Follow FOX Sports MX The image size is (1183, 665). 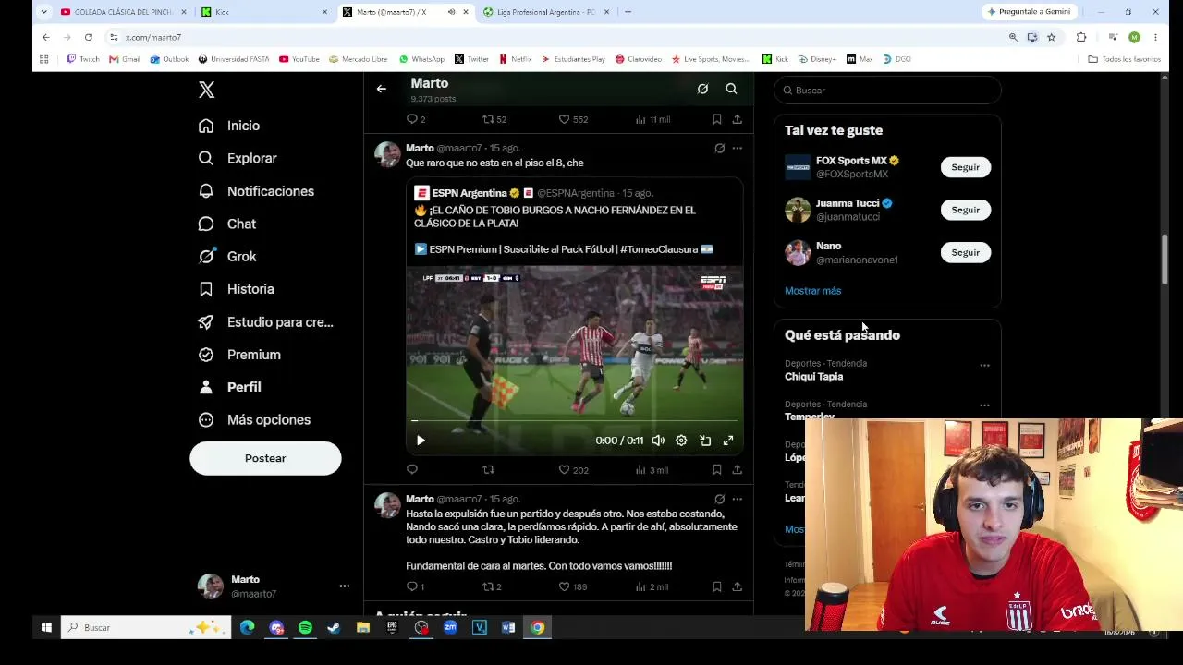point(965,167)
